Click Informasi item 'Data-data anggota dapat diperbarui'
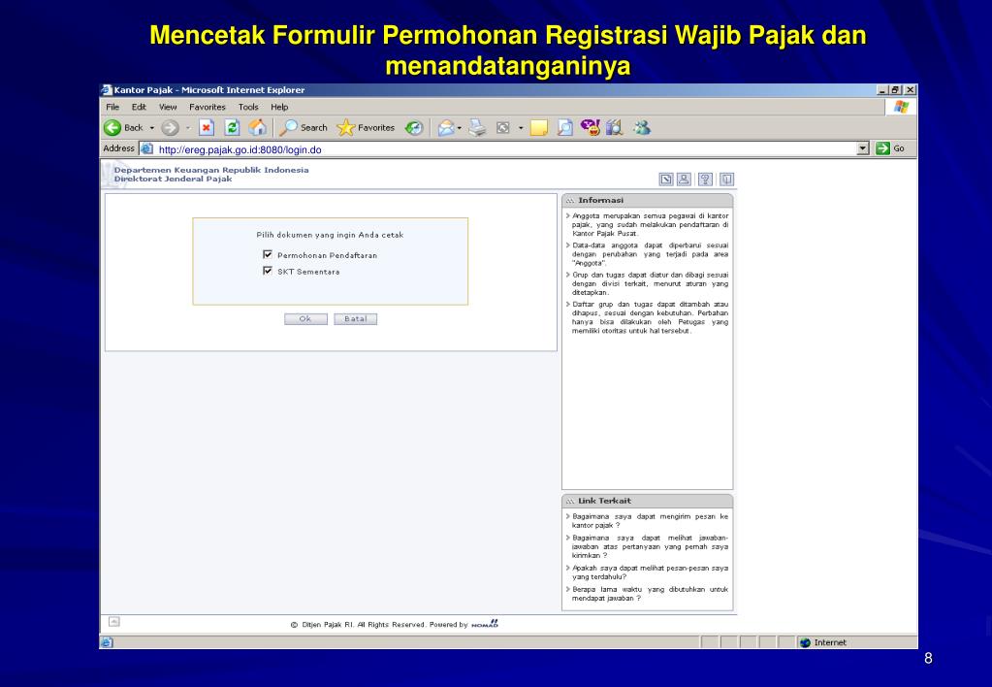The image size is (992, 687). 650,254
